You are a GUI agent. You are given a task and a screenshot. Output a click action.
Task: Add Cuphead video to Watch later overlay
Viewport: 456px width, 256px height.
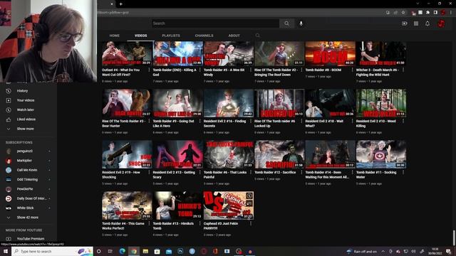click(x=249, y=196)
